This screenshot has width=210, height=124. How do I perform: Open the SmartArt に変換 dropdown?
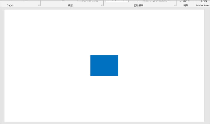[89, 1]
